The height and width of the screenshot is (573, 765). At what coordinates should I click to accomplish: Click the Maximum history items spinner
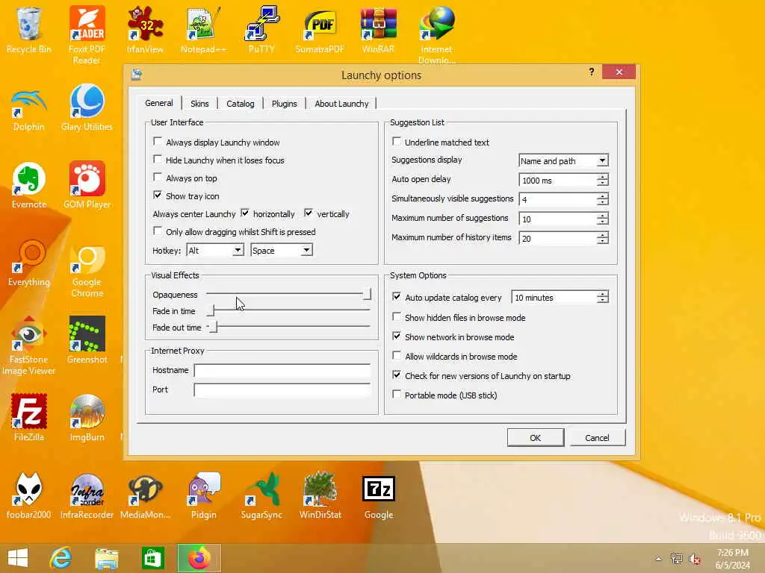(603, 238)
